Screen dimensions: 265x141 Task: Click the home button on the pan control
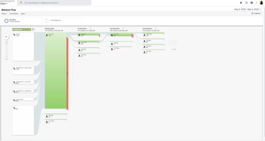click(6, 37)
